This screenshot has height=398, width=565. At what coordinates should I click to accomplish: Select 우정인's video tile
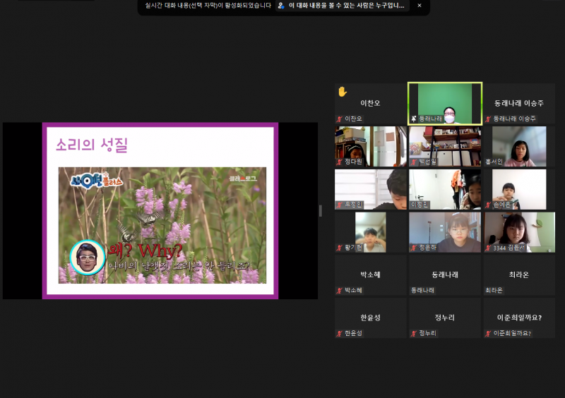tap(370, 189)
